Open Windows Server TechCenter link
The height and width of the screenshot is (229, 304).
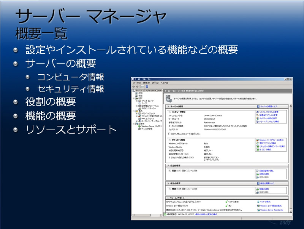pos(272,210)
